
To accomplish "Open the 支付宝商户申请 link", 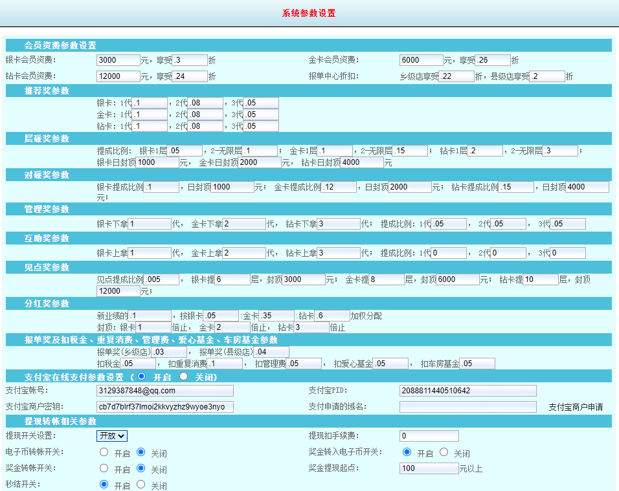I will pyautogui.click(x=576, y=407).
